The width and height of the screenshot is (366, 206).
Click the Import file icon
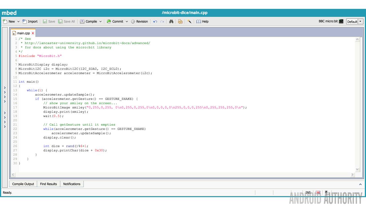coord(25,21)
